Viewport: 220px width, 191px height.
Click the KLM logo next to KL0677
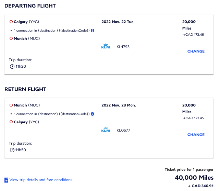[106, 130]
